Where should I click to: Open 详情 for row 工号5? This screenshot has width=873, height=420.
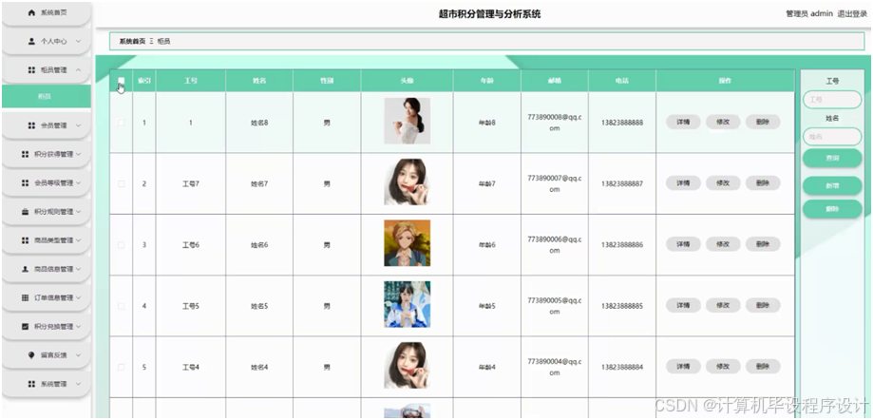(683, 305)
